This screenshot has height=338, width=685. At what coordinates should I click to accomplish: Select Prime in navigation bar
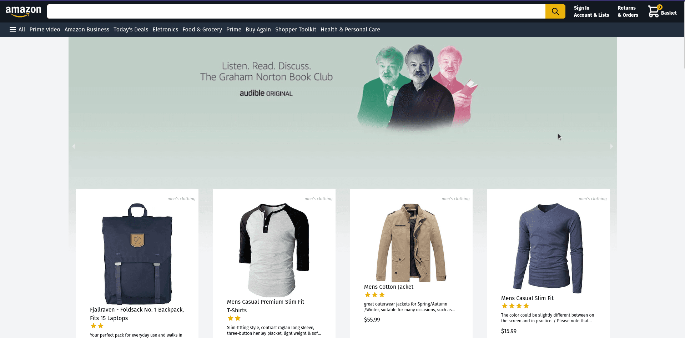[234, 30]
